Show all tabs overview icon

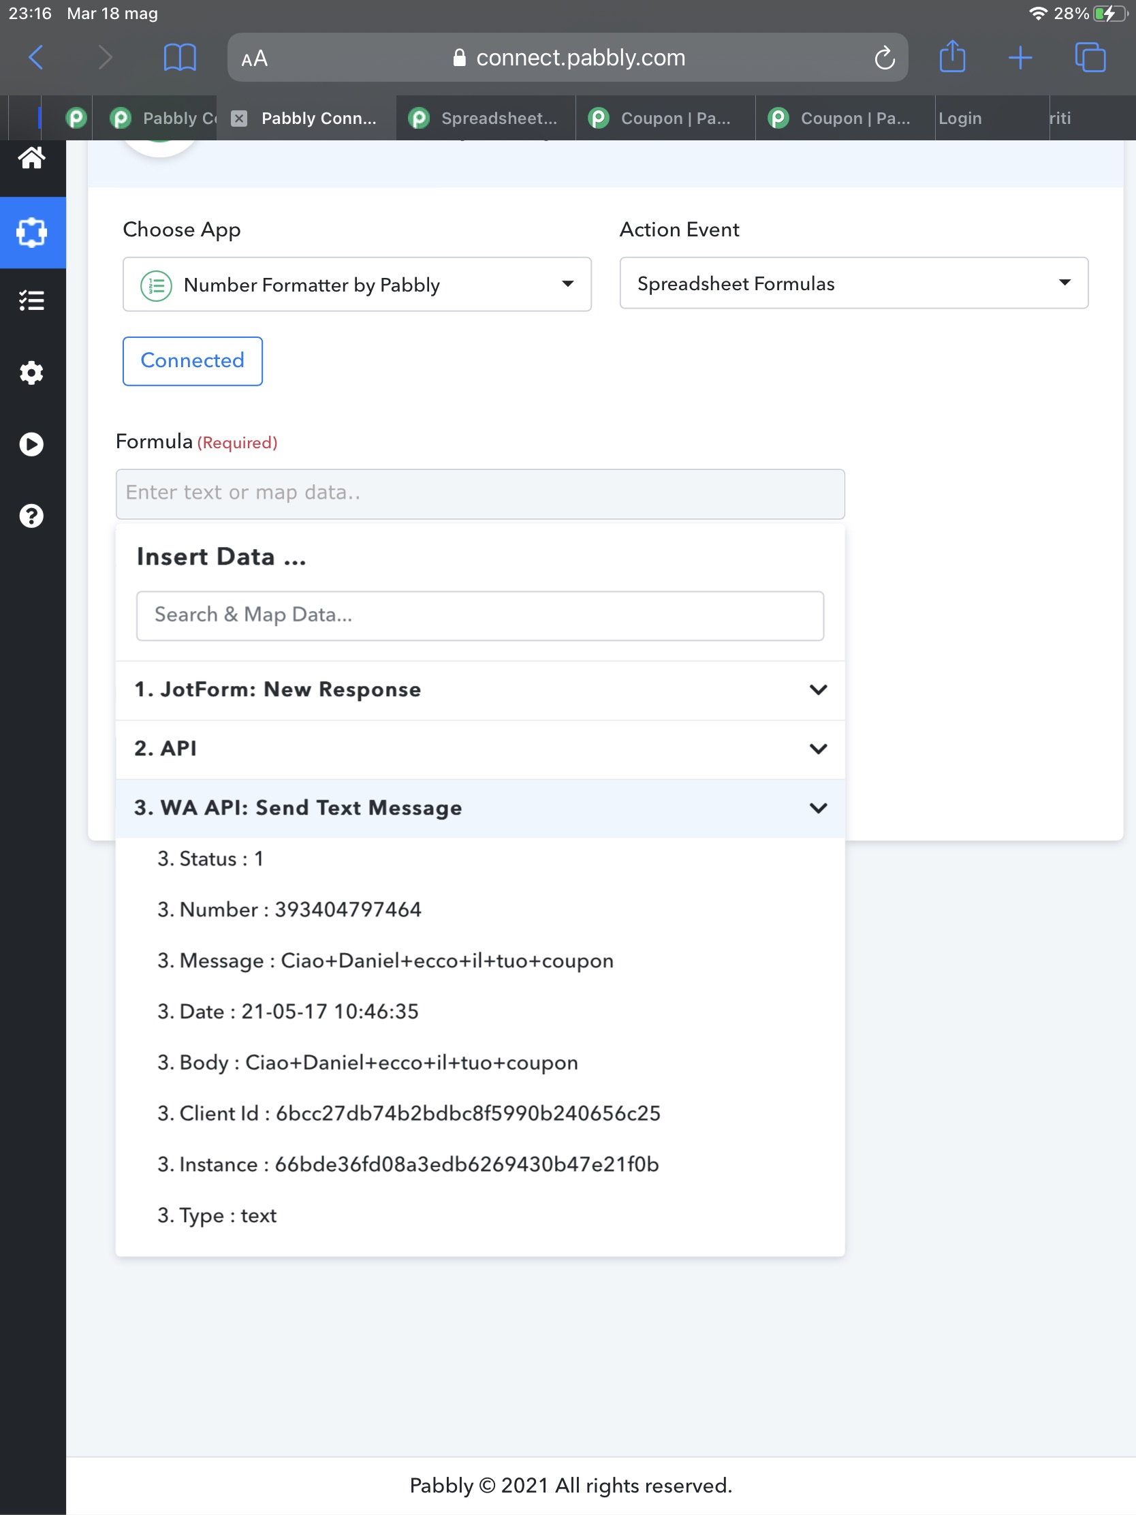[x=1090, y=57]
